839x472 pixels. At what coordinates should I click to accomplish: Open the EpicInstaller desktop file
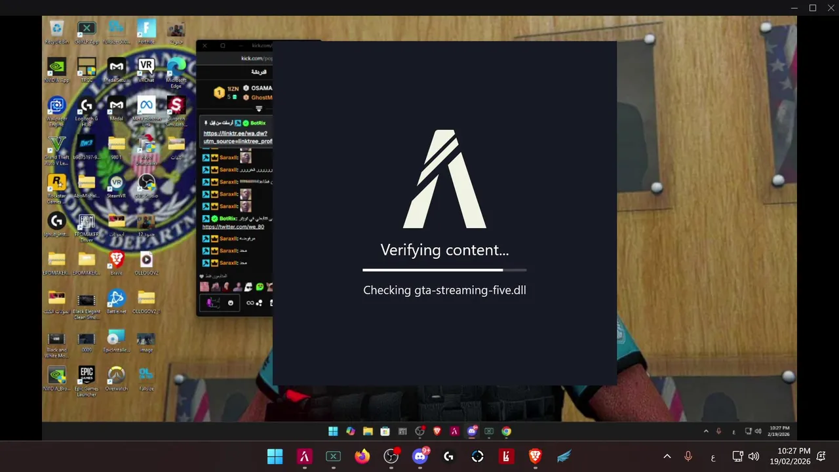(x=116, y=341)
